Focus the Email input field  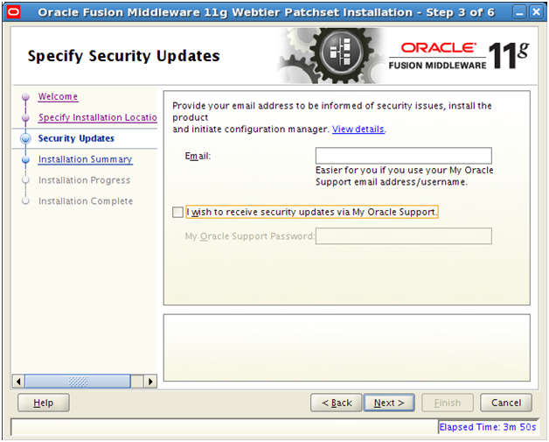404,156
